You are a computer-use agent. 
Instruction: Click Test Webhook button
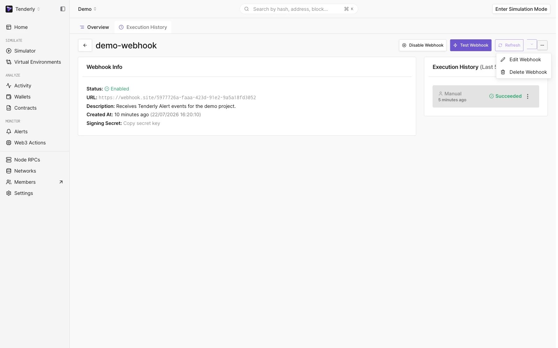coord(470,45)
